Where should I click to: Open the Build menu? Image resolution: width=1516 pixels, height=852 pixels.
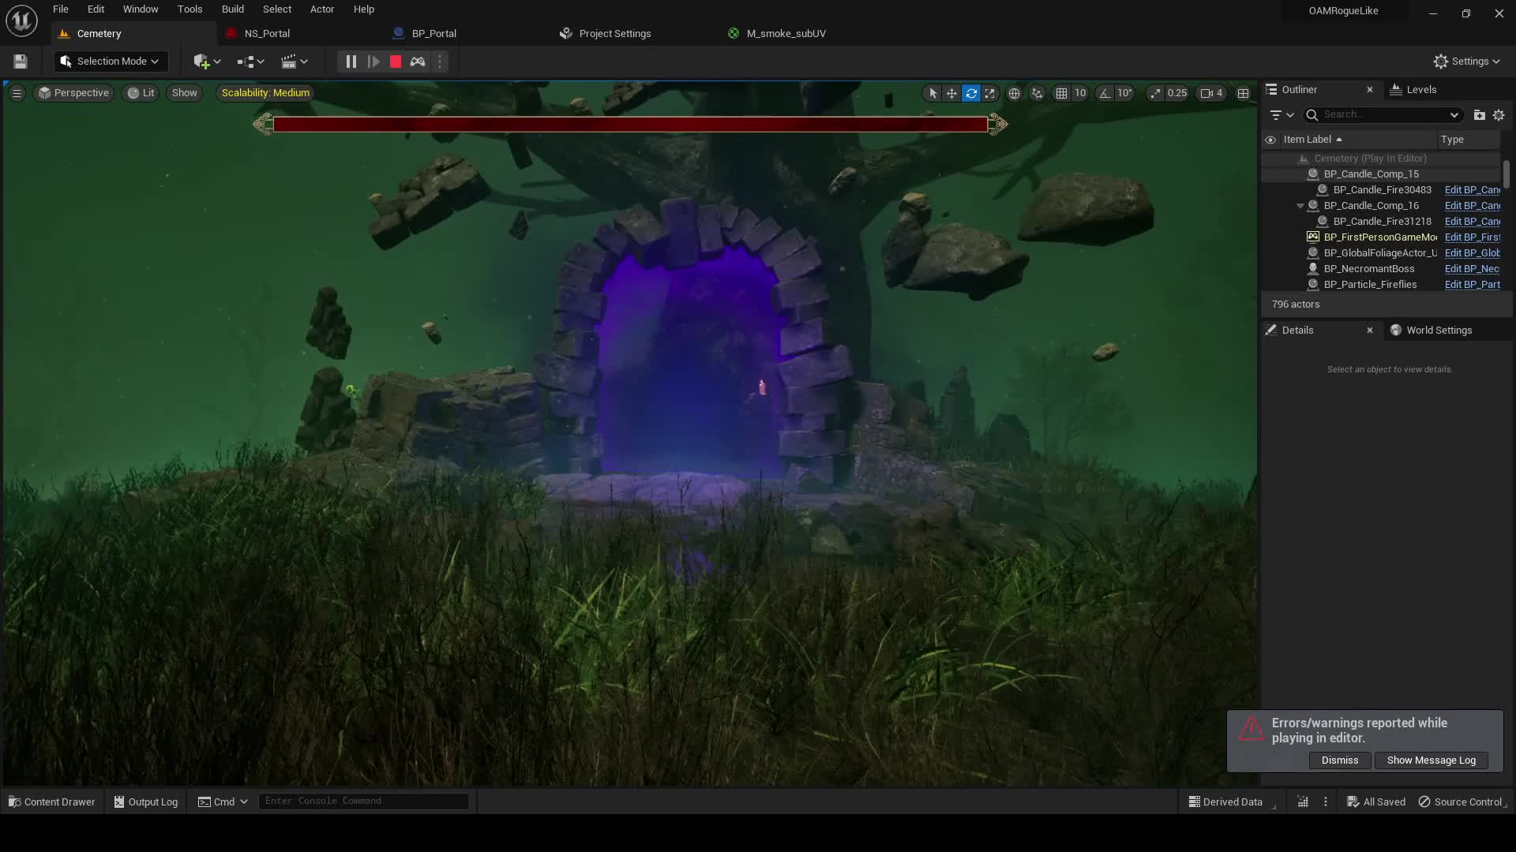pos(233,9)
